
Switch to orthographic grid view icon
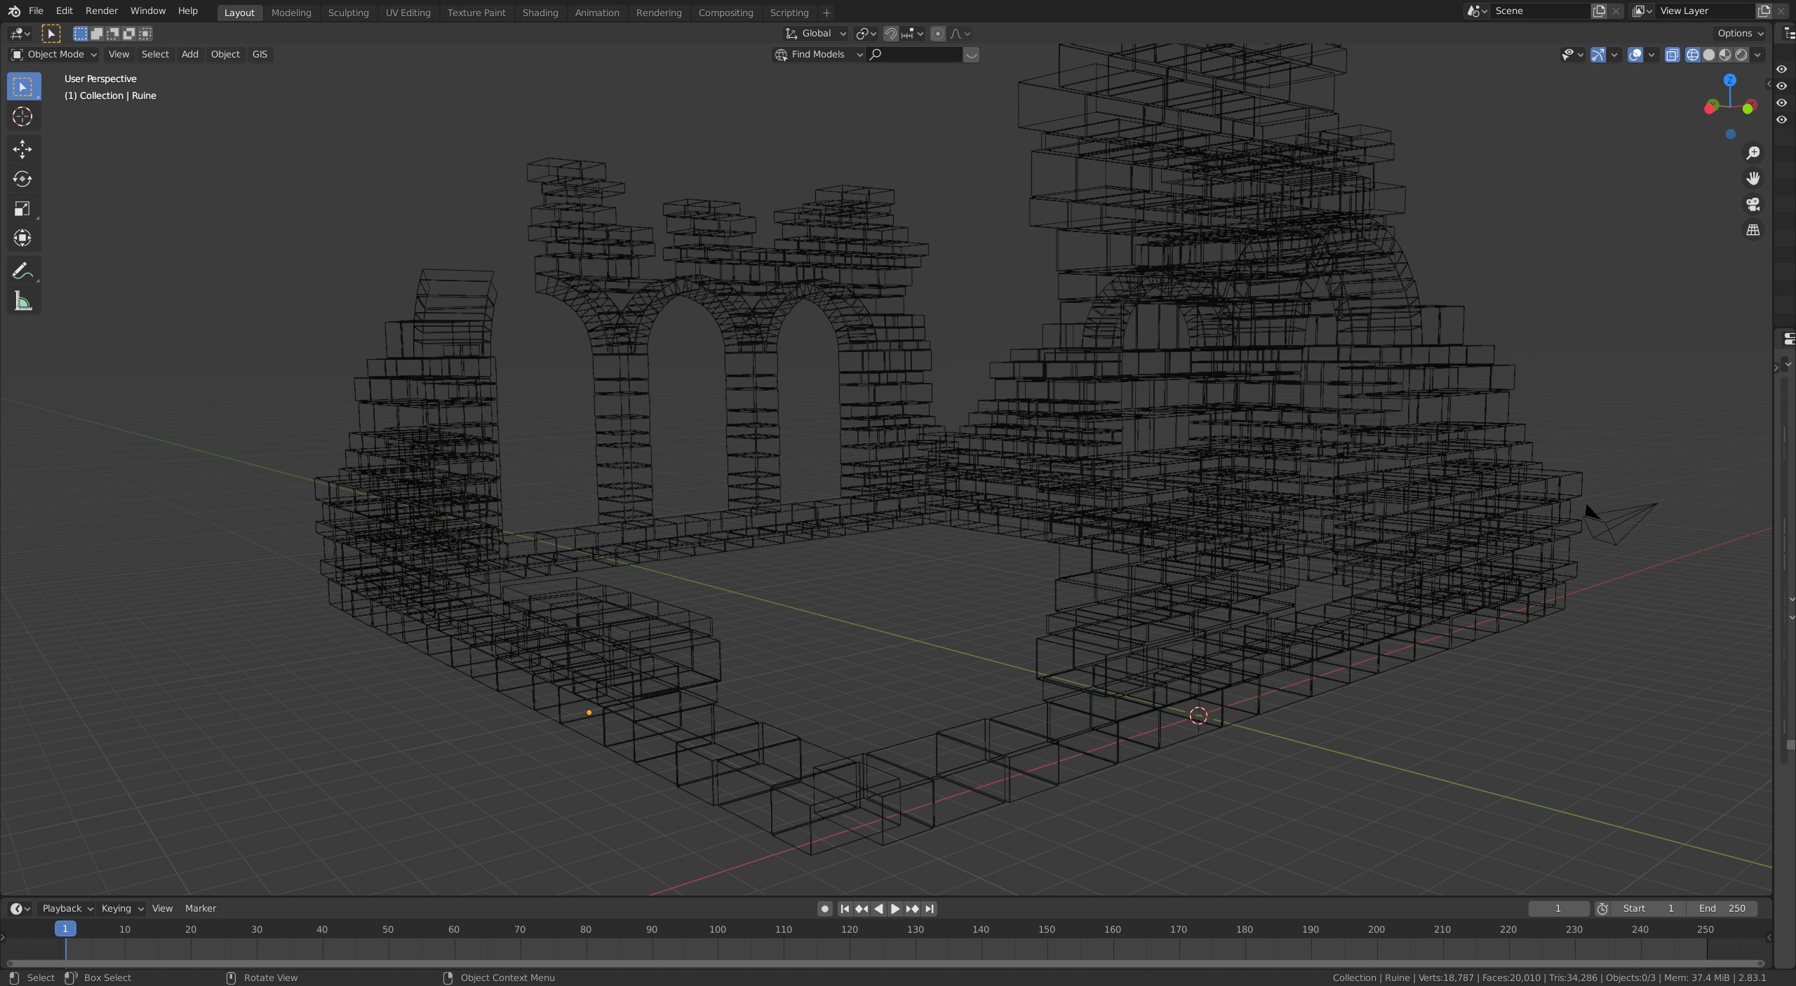coord(1753,230)
